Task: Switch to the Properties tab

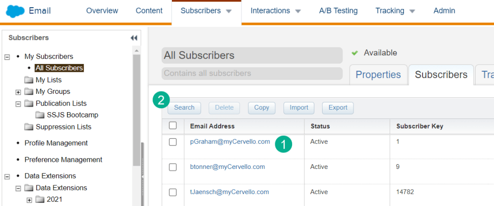Action: (x=378, y=75)
